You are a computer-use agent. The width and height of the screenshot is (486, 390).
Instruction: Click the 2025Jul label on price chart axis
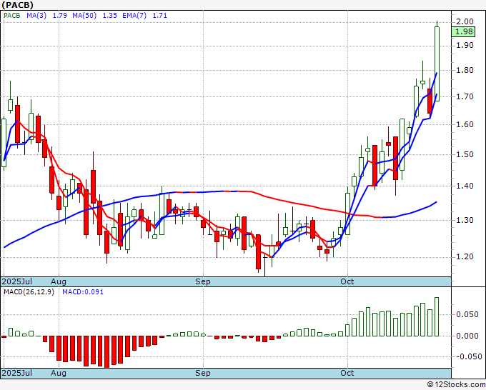pyautogui.click(x=17, y=281)
